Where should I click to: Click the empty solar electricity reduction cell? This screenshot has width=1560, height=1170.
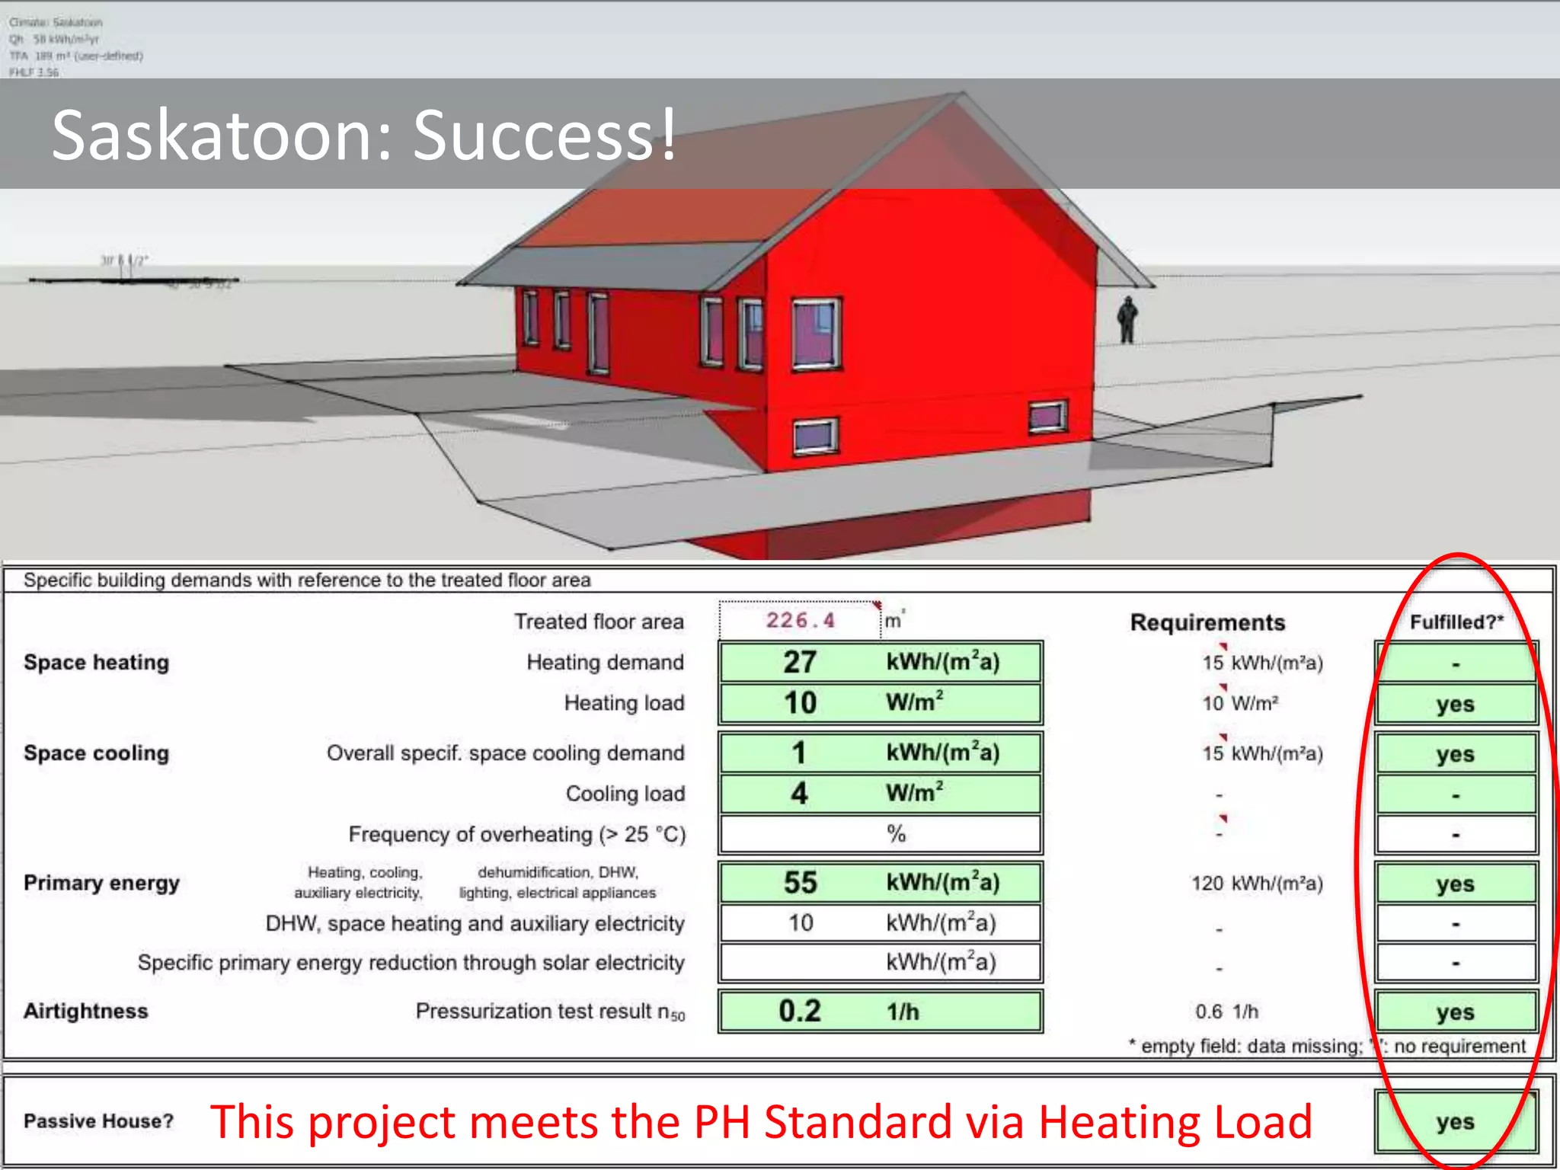pos(881,962)
